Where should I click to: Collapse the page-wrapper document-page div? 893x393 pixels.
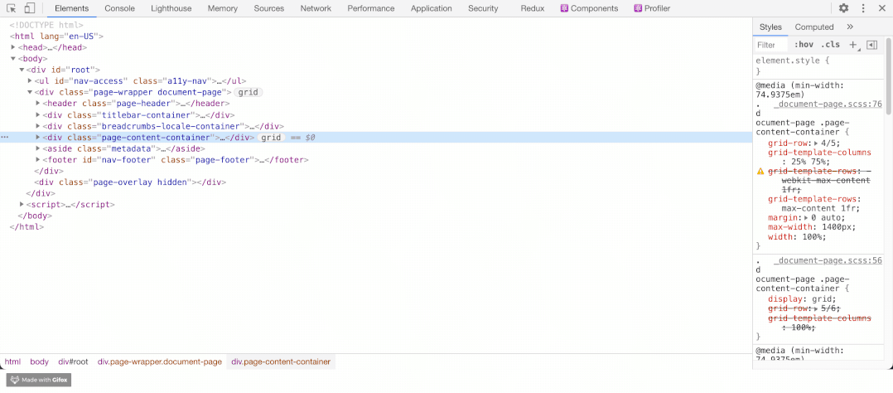coord(30,92)
